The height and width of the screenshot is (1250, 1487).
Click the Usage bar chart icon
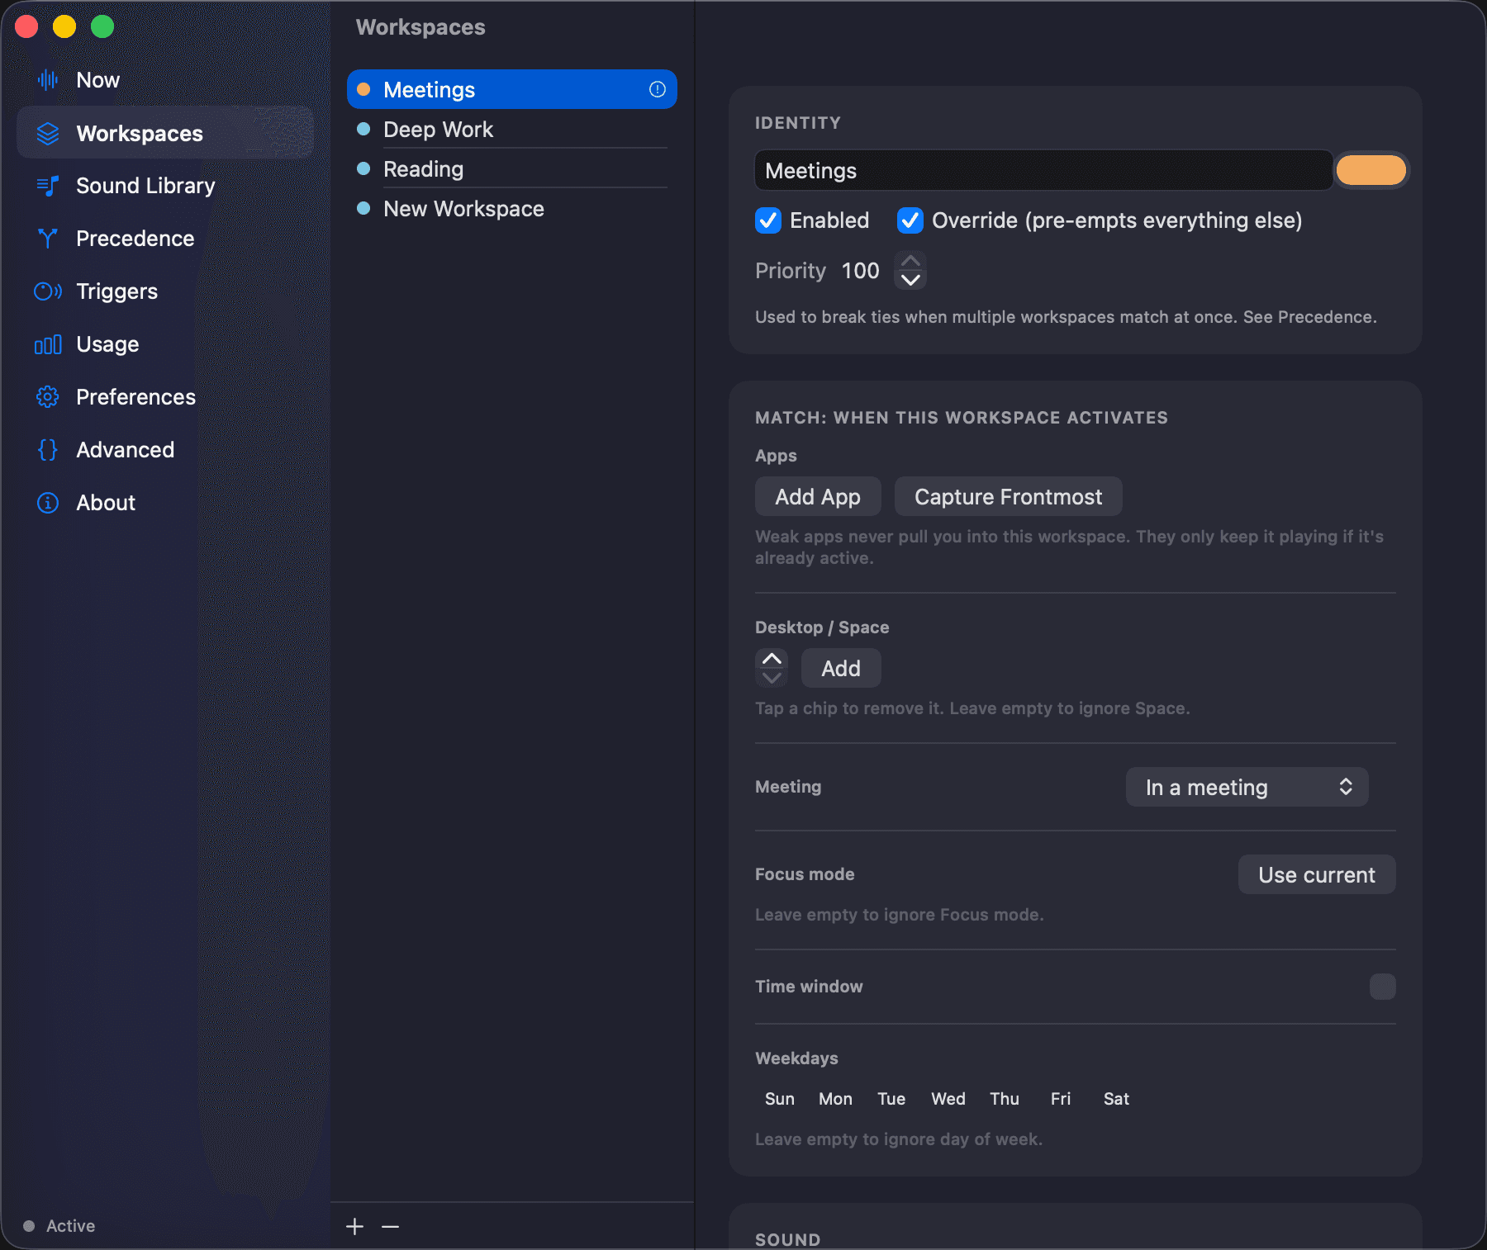coord(48,344)
